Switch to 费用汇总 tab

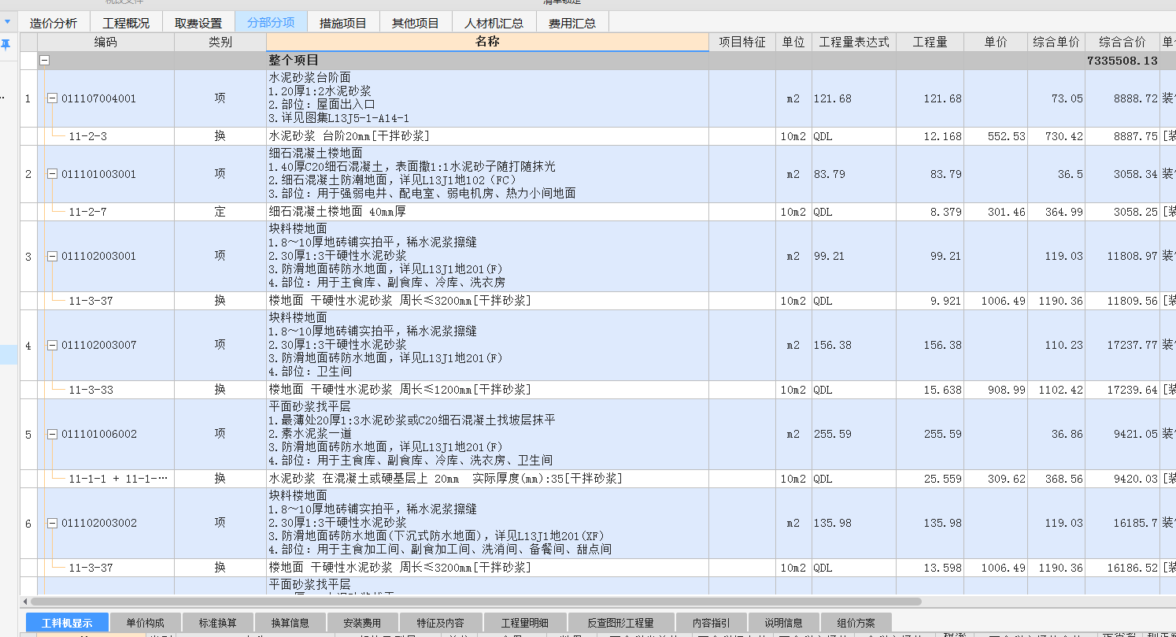(x=572, y=23)
